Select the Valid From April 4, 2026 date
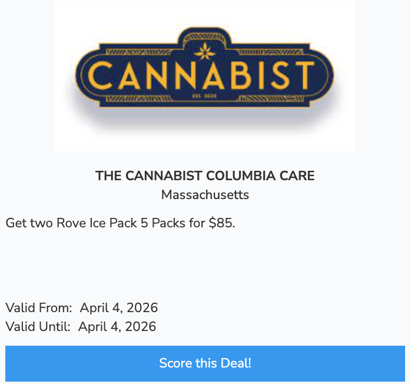 pyautogui.click(x=119, y=307)
